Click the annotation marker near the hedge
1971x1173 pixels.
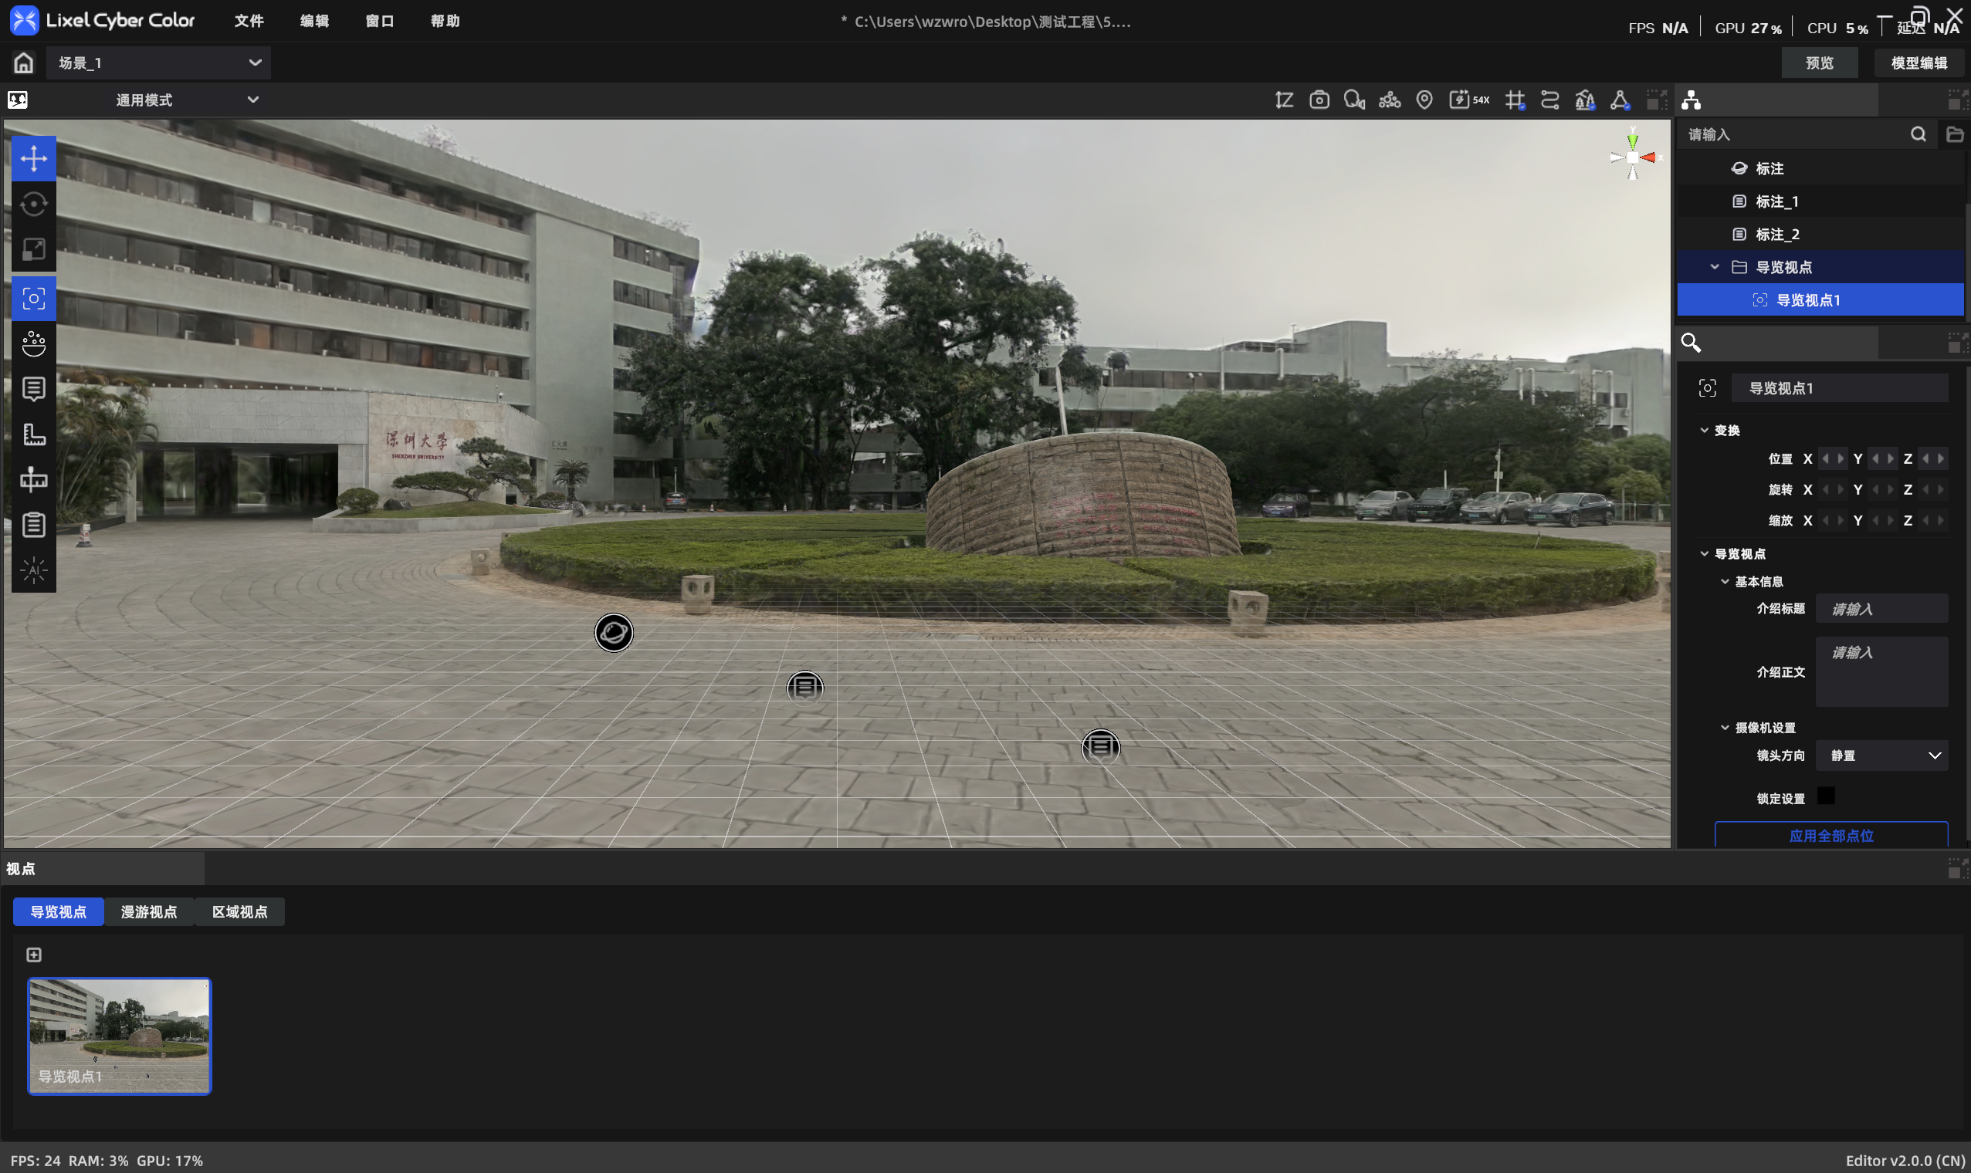[805, 688]
